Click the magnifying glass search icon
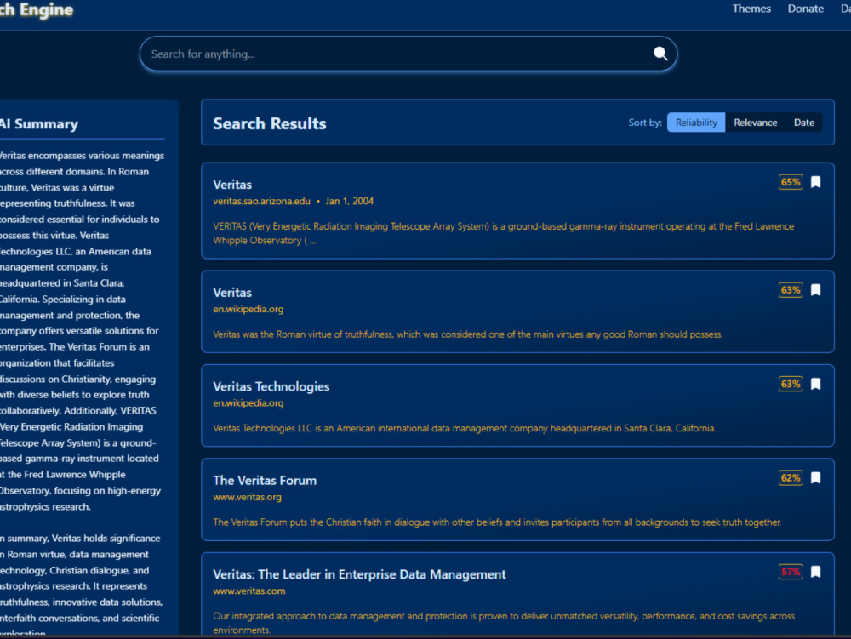This screenshot has height=639, width=851. pos(660,53)
